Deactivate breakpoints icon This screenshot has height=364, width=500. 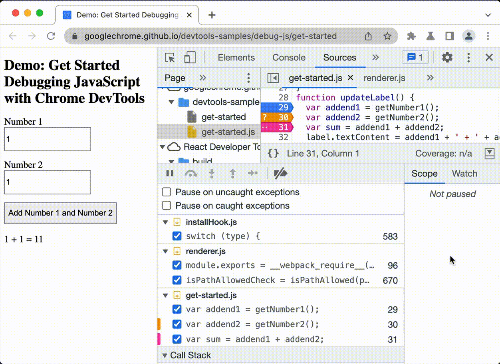[280, 174]
